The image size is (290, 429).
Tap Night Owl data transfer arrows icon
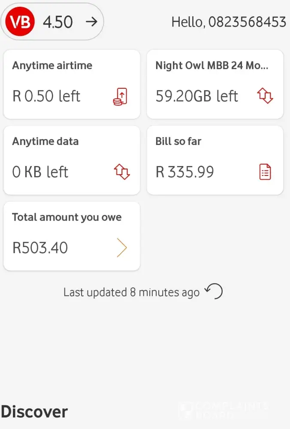pos(265,96)
